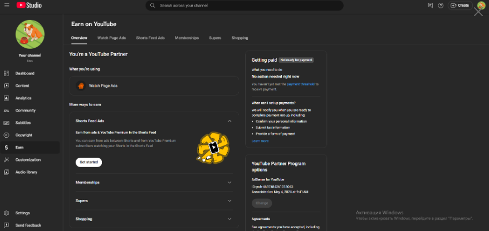
Task: Click the Your channel label
Action: 30,56
